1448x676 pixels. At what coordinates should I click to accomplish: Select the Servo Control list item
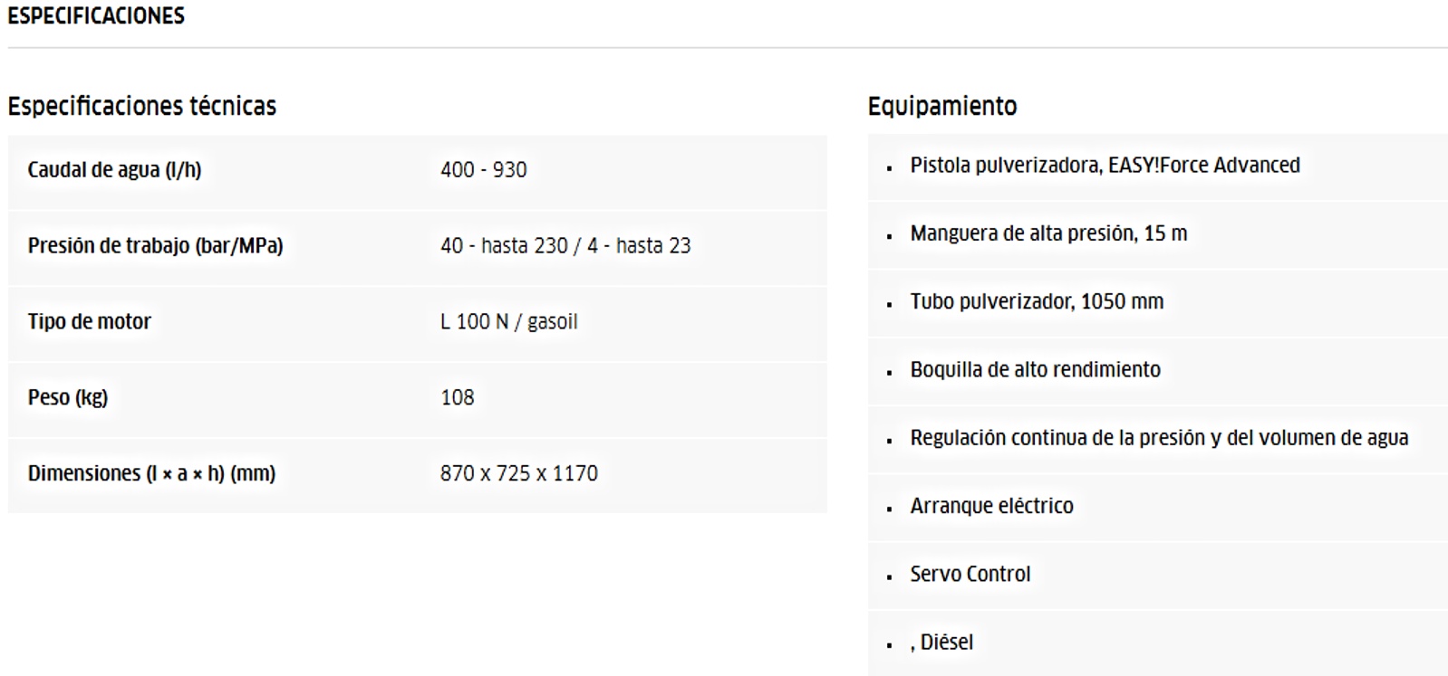970,574
